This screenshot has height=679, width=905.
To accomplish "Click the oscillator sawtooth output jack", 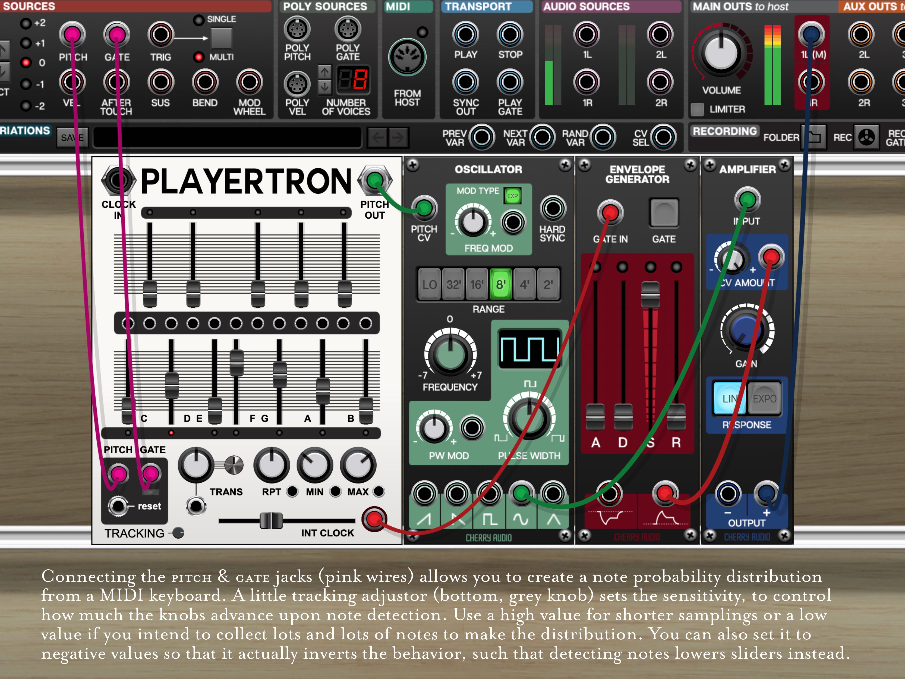I will 424,493.
